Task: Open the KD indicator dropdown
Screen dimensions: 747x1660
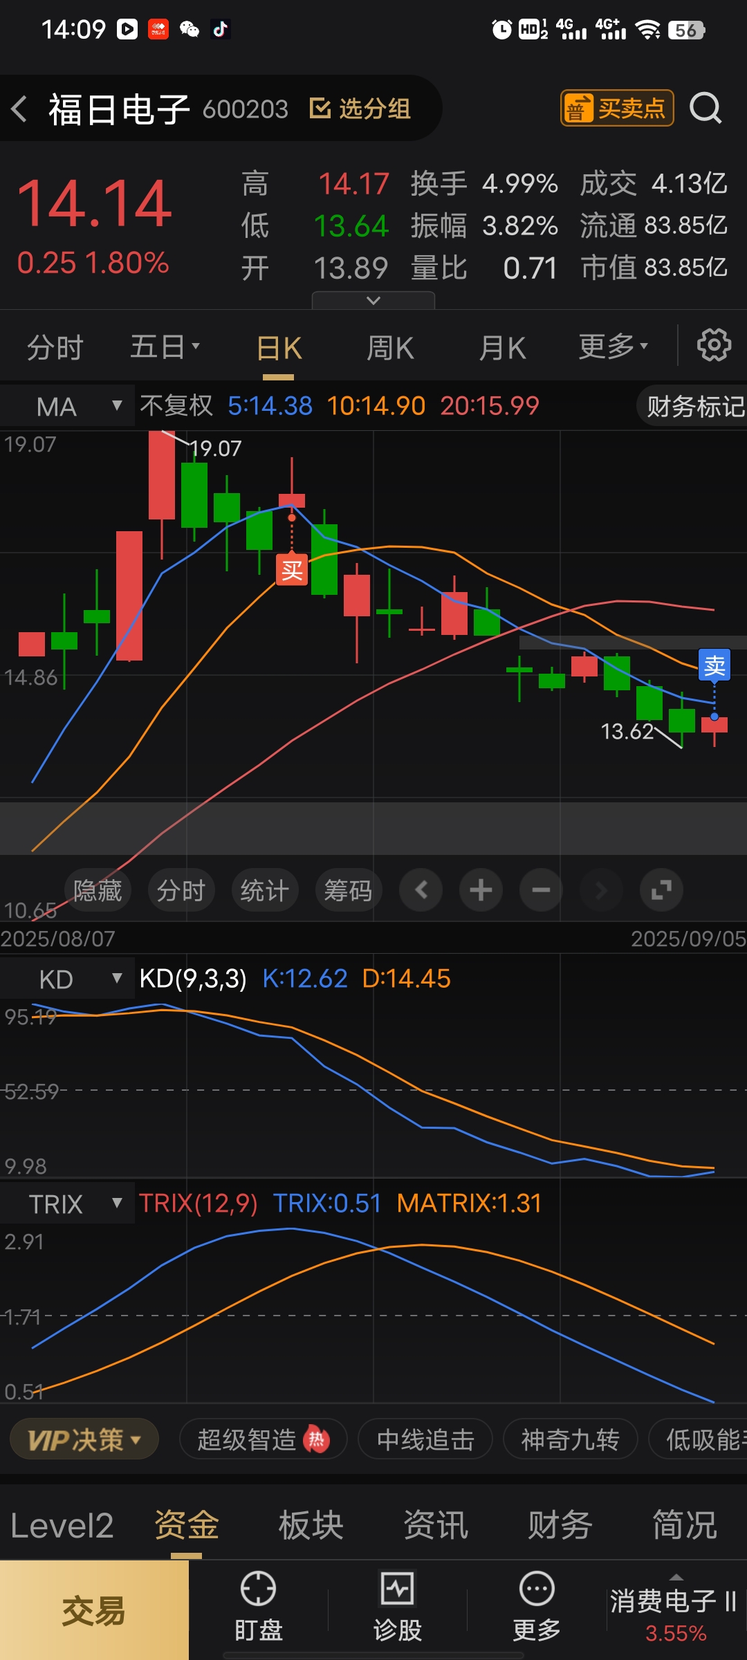Action: point(67,979)
